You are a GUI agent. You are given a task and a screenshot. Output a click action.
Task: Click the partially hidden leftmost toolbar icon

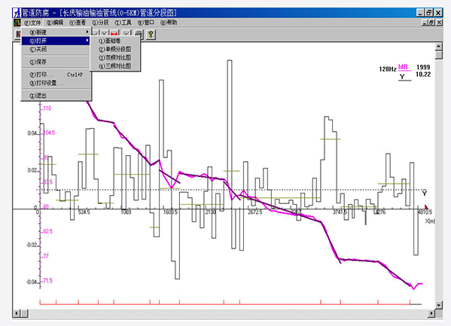pyautogui.click(x=17, y=34)
